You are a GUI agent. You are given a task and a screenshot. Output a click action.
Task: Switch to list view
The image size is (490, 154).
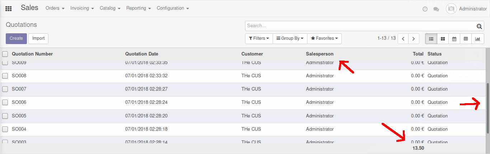tap(431, 39)
